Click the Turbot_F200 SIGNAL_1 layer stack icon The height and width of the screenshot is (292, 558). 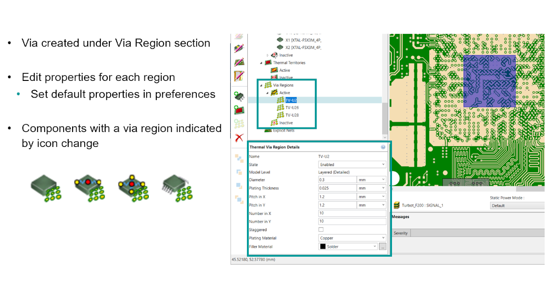[397, 205]
